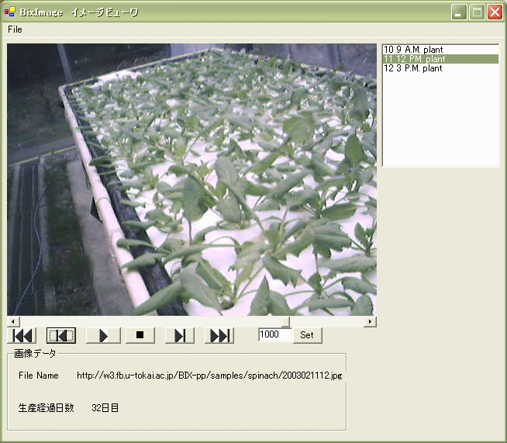The width and height of the screenshot is (507, 443).
Task: Advance to the next frame
Action: [x=179, y=335]
